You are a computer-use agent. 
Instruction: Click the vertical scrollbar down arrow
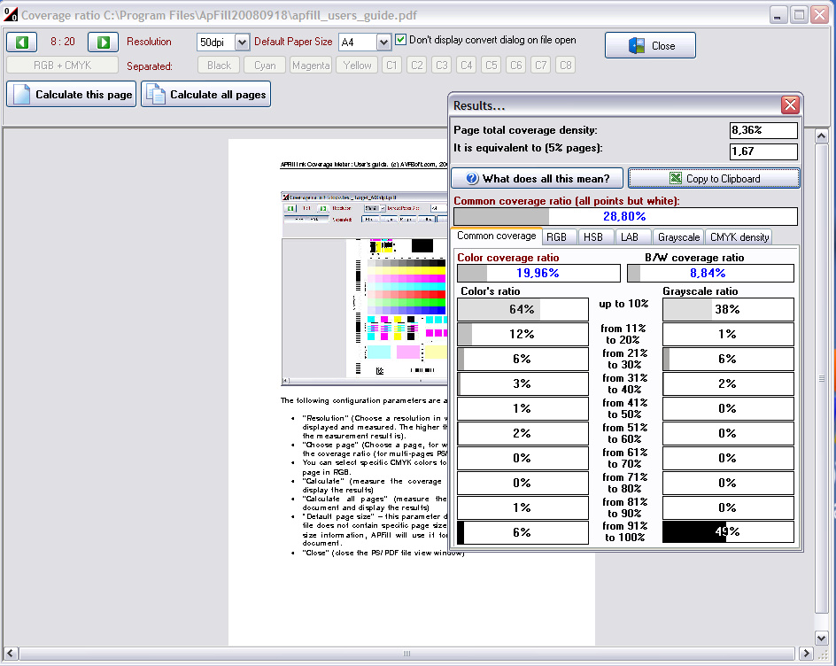(822, 637)
